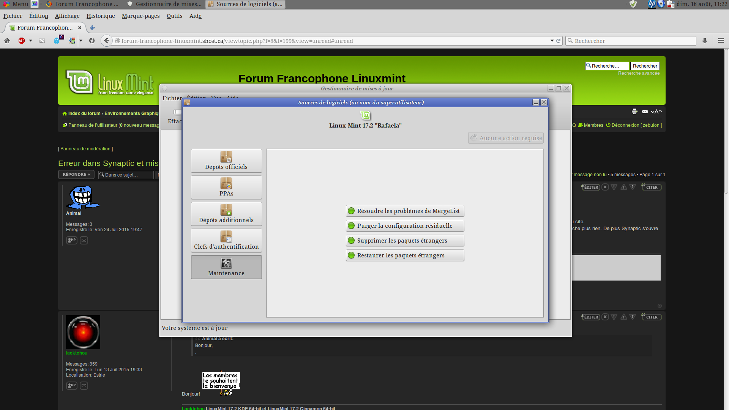Click Résoudre les problèmes de MergeList

pos(405,211)
